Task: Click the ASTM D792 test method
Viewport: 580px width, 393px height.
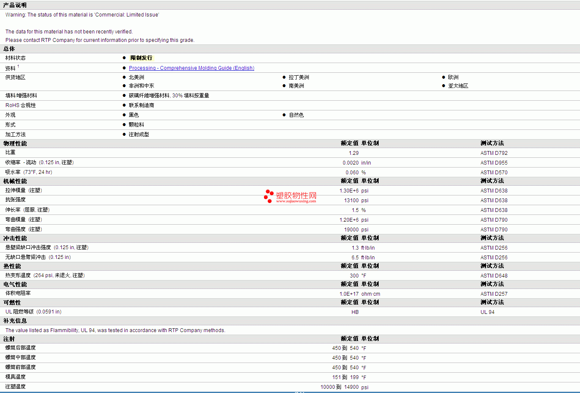Action: coord(494,153)
